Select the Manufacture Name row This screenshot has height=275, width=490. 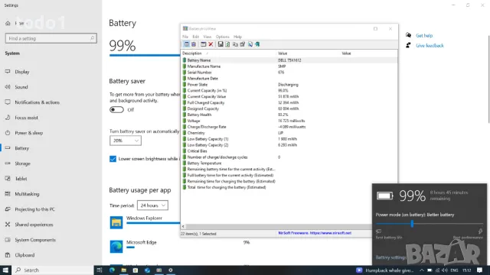point(289,66)
